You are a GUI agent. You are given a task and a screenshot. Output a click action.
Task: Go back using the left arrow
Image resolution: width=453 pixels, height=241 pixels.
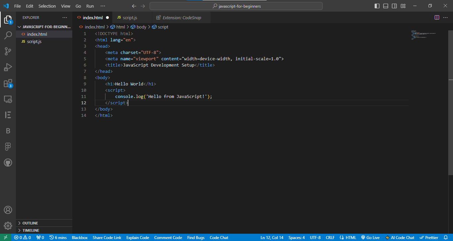point(134,6)
